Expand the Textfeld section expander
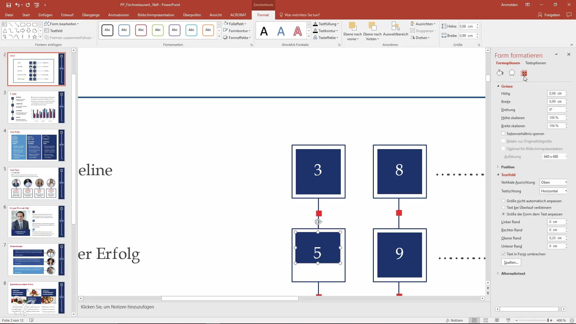This screenshot has height=324, width=576. (x=499, y=175)
